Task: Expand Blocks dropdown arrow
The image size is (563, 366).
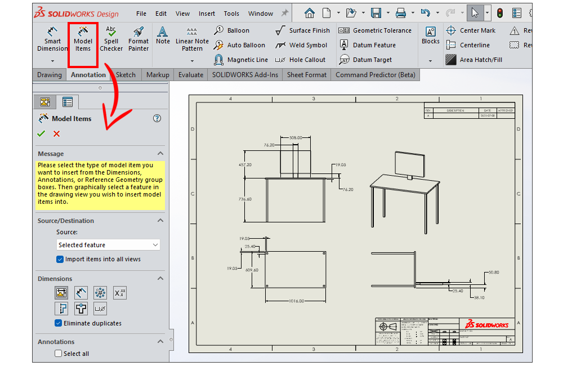Action: (x=430, y=61)
